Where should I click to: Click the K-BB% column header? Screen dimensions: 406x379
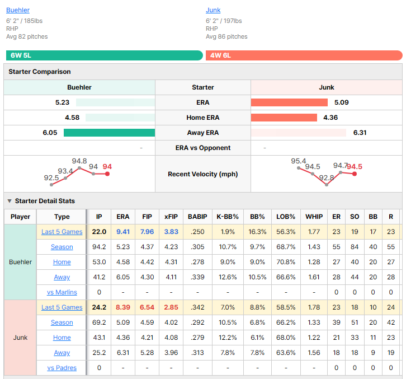(228, 217)
